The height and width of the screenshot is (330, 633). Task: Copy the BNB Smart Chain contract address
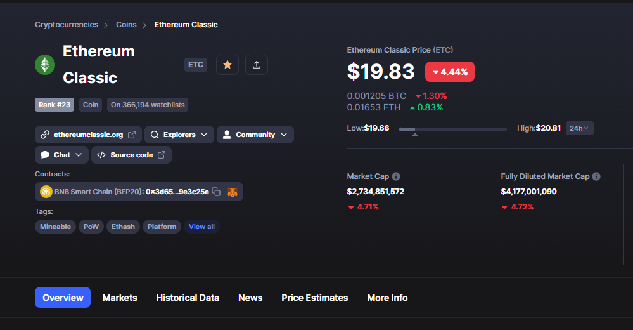tap(216, 192)
